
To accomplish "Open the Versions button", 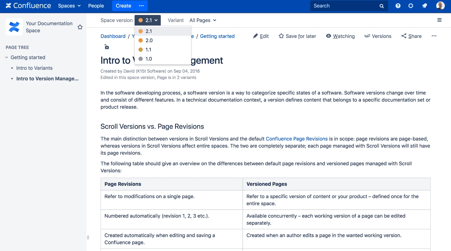I will pos(378,36).
